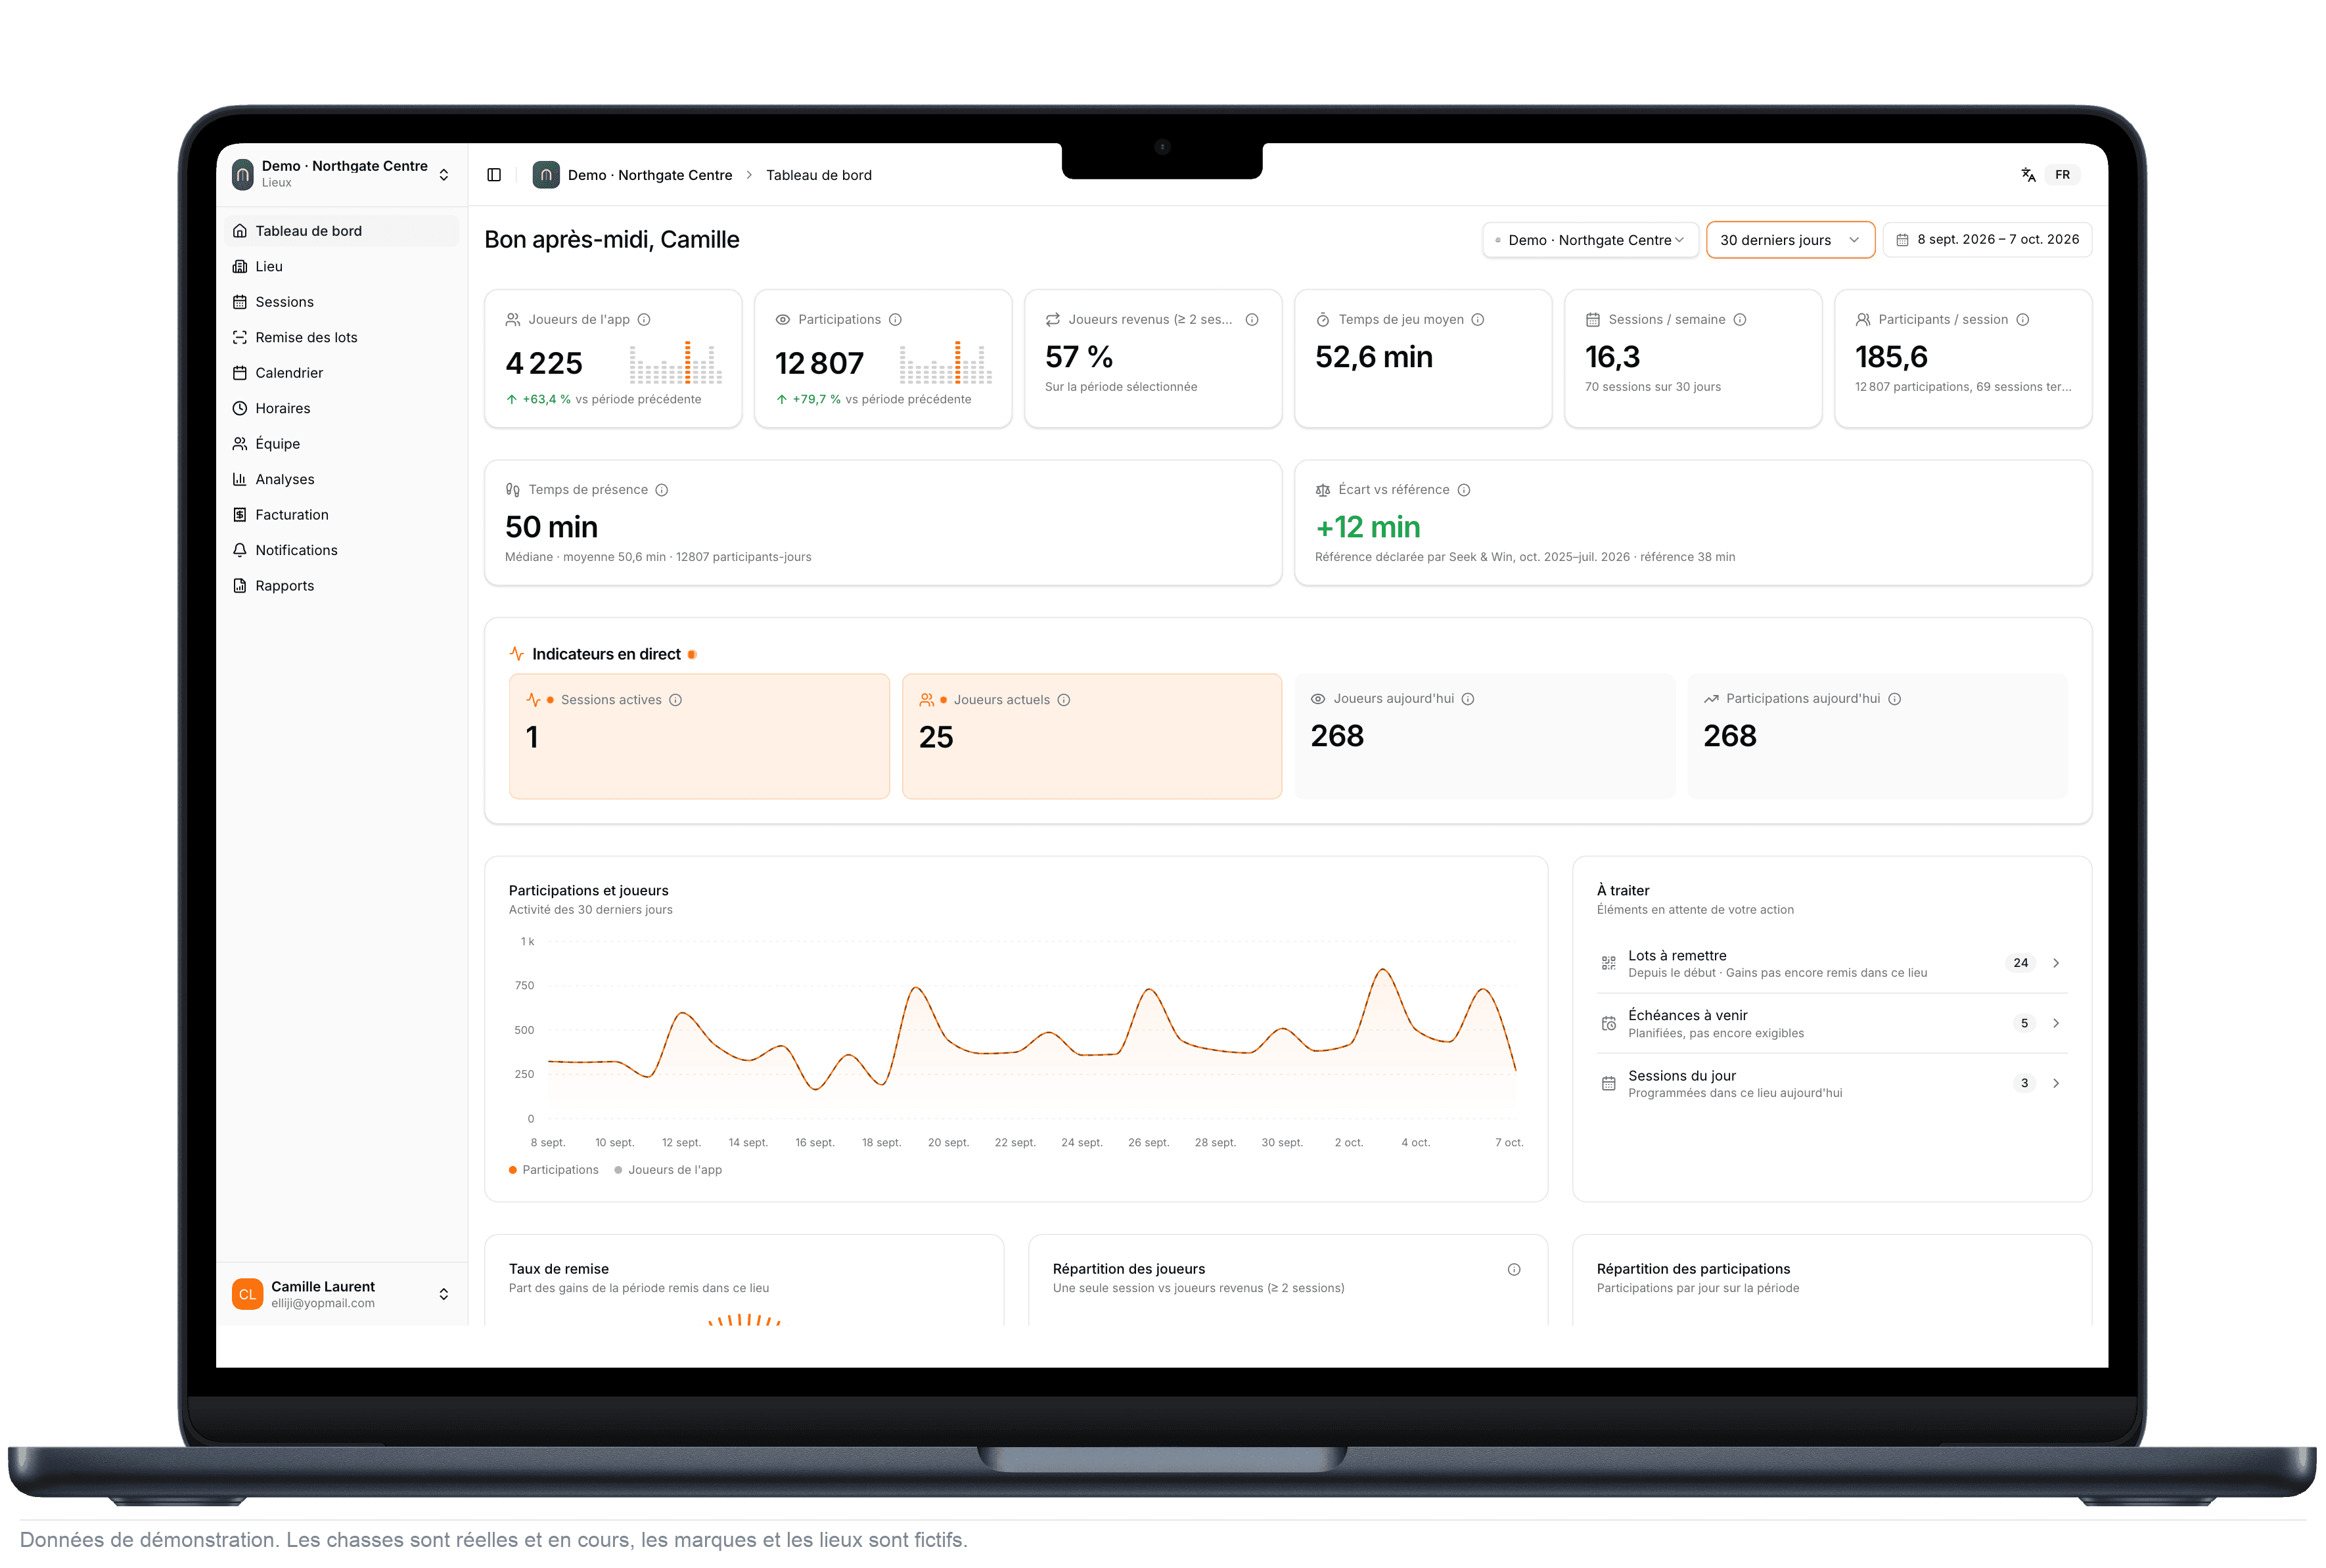
Task: Toggle Joueurs de l'app series in legend
Action: pos(668,1170)
